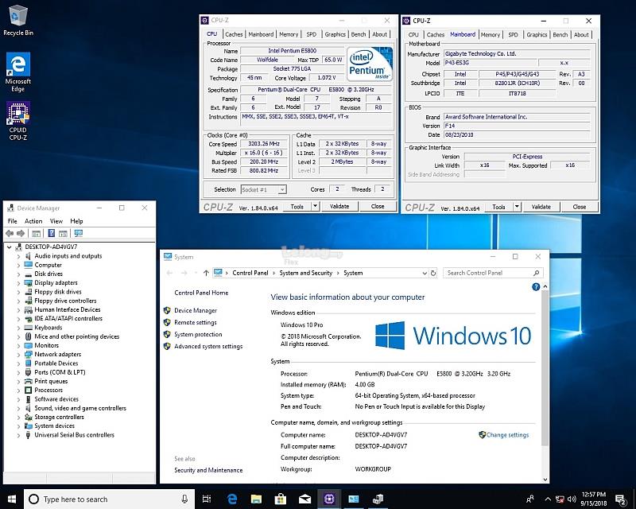Switch to Caches tab in left CPU-Z

pyautogui.click(x=234, y=34)
